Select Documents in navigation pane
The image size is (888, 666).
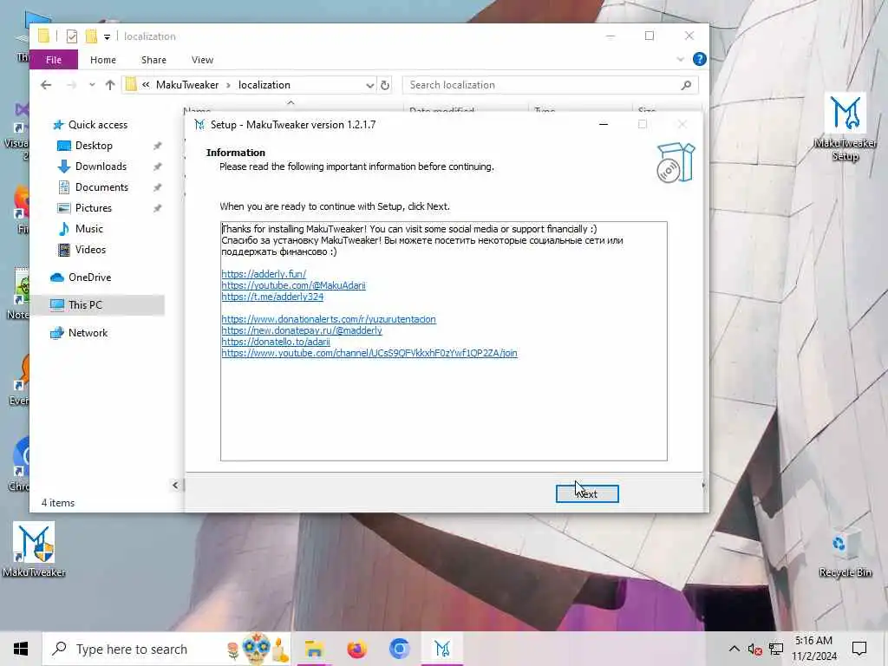coord(101,187)
